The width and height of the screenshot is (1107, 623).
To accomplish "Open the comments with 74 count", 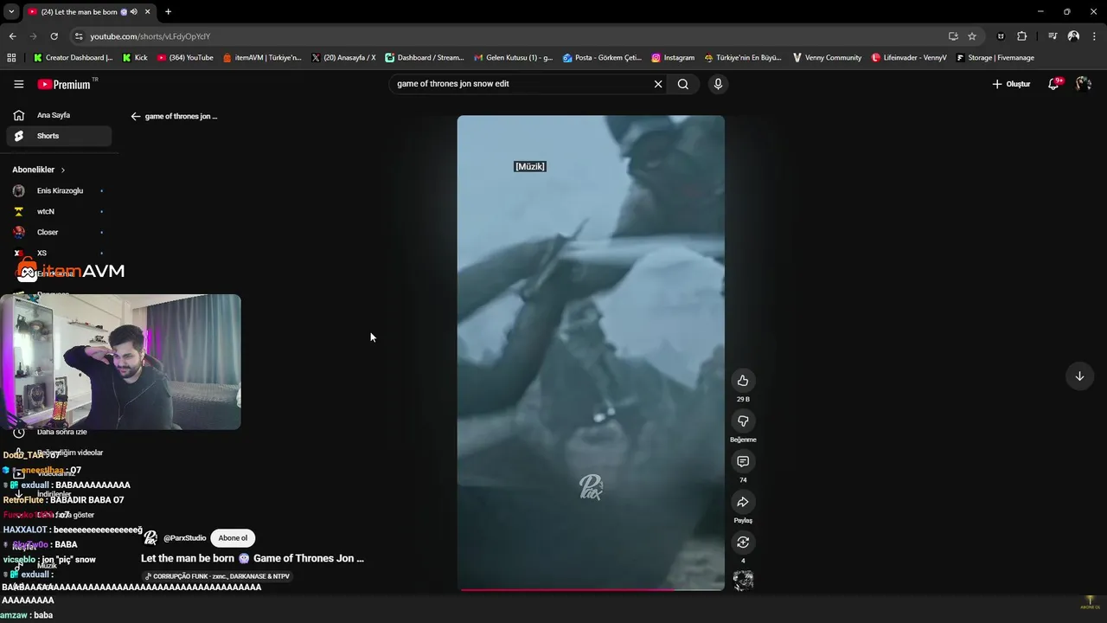I will tap(743, 461).
